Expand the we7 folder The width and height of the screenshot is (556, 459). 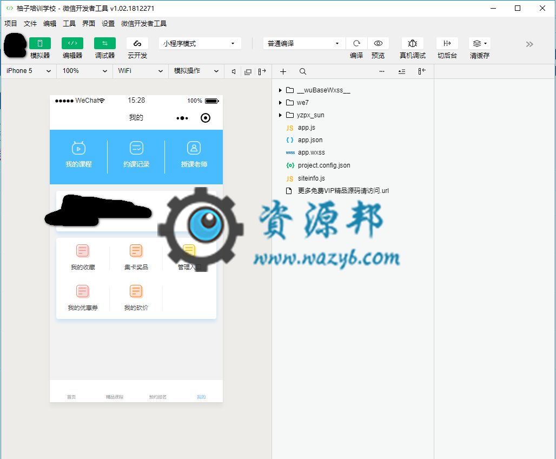pyautogui.click(x=280, y=103)
